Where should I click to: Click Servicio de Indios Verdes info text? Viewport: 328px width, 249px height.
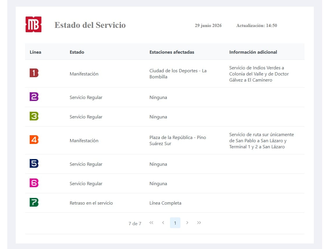click(259, 74)
